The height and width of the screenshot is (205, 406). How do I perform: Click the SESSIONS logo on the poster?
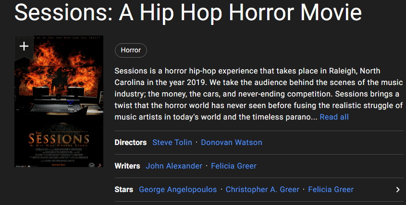click(x=59, y=139)
